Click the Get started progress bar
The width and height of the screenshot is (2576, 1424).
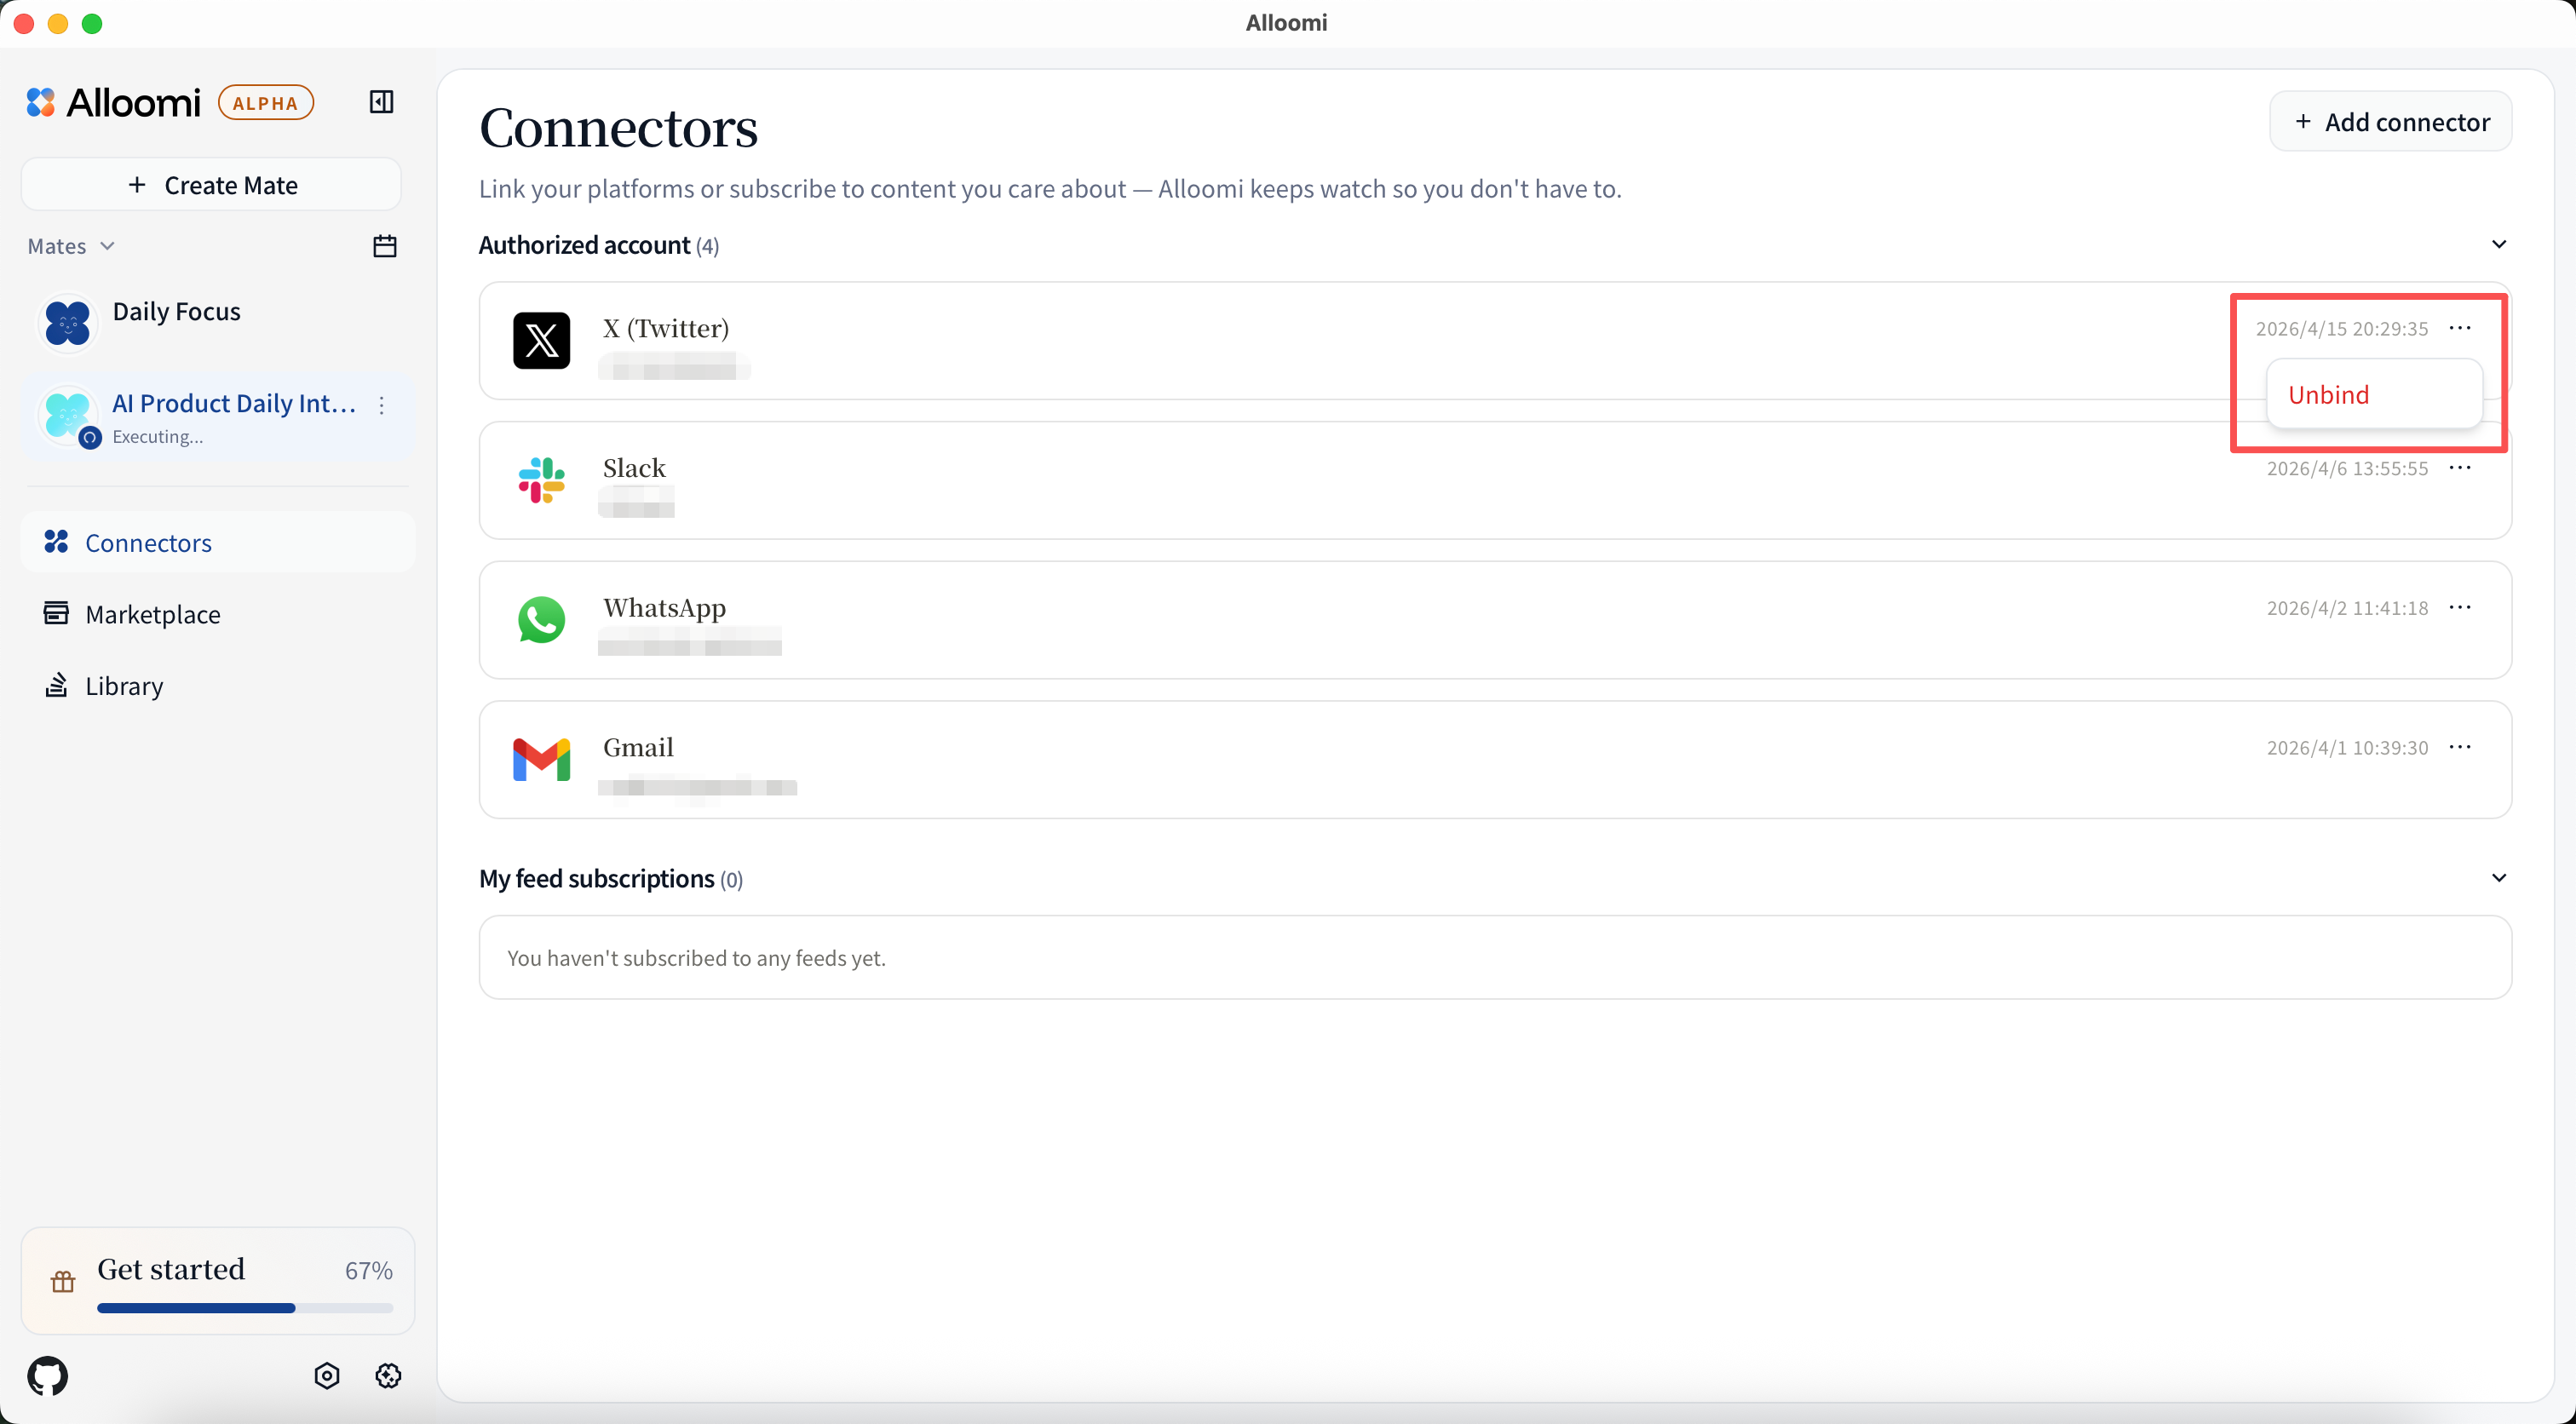coord(244,1308)
